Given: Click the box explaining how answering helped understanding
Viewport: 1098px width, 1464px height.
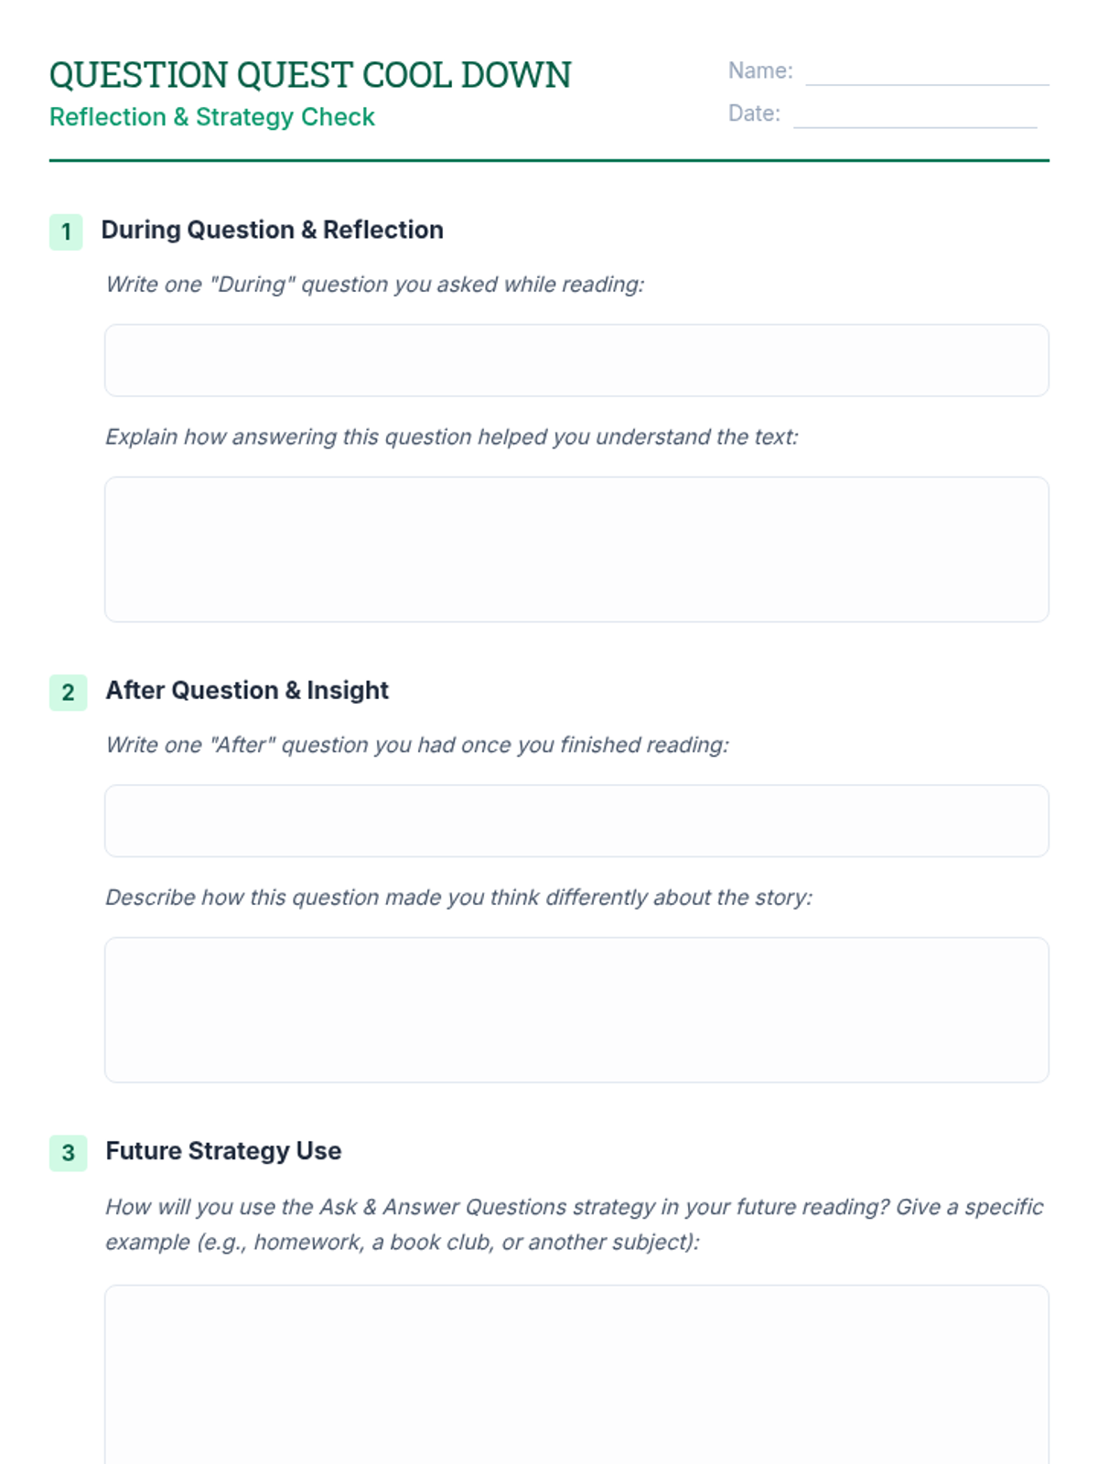Looking at the screenshot, I should [576, 549].
